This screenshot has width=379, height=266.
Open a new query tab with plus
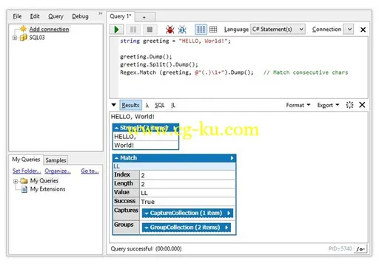pyautogui.click(x=144, y=17)
